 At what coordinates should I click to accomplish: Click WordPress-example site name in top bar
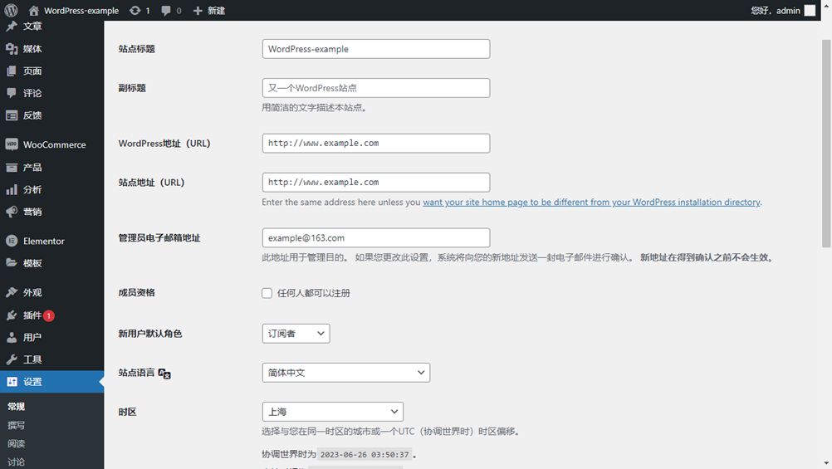[x=81, y=11]
